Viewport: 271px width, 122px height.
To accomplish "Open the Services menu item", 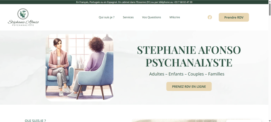I will [x=128, y=17].
